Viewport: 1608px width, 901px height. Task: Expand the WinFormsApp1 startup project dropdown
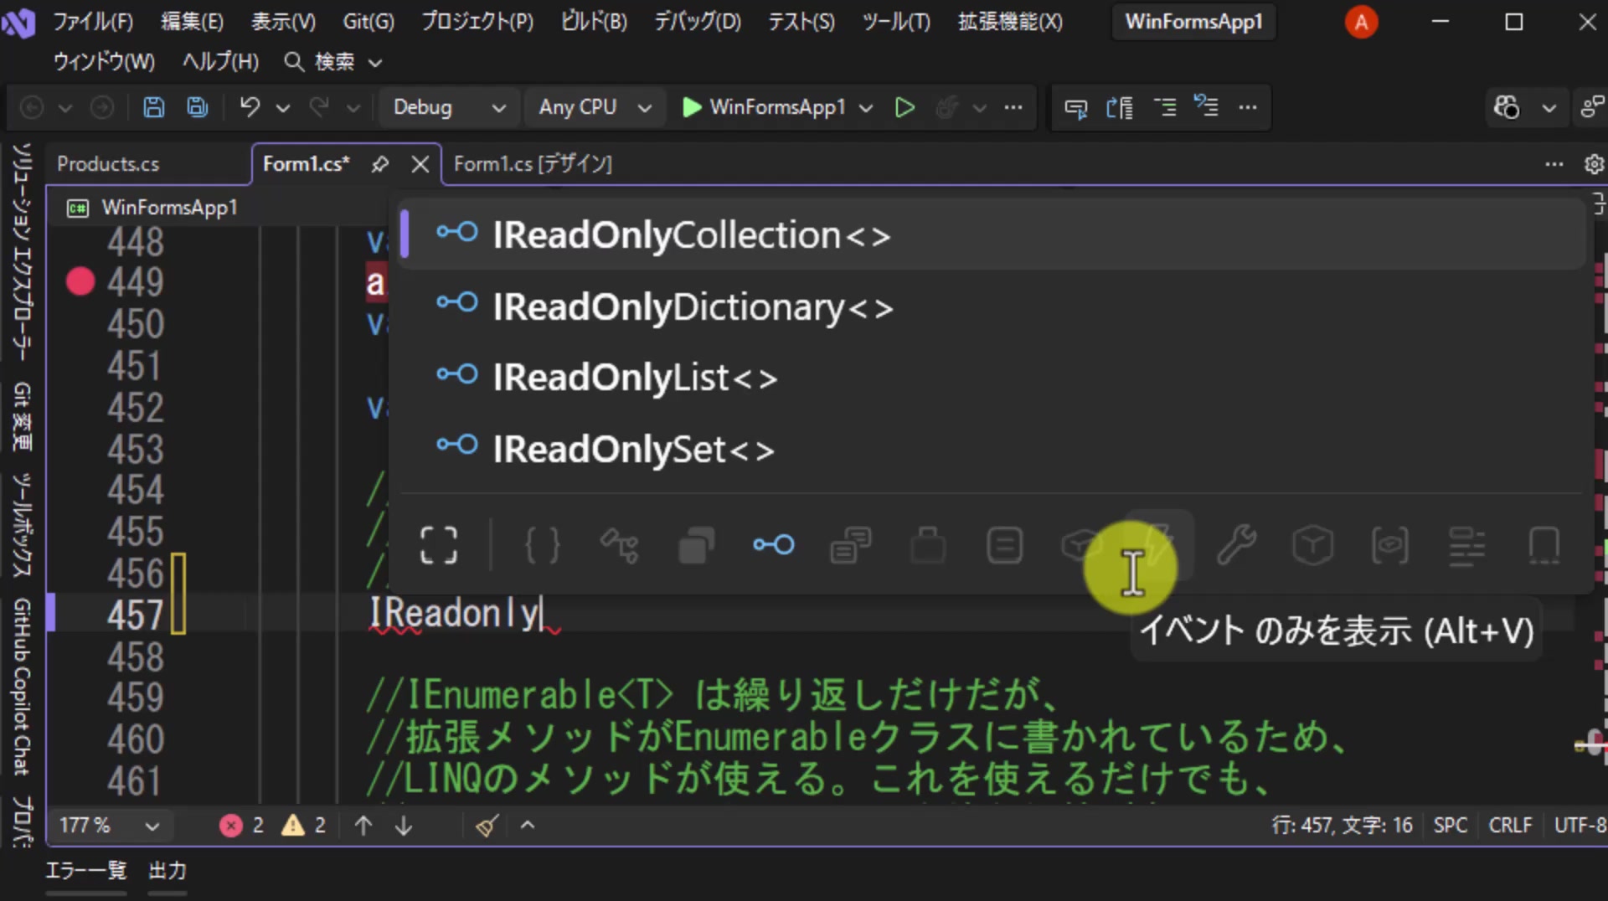(x=866, y=107)
